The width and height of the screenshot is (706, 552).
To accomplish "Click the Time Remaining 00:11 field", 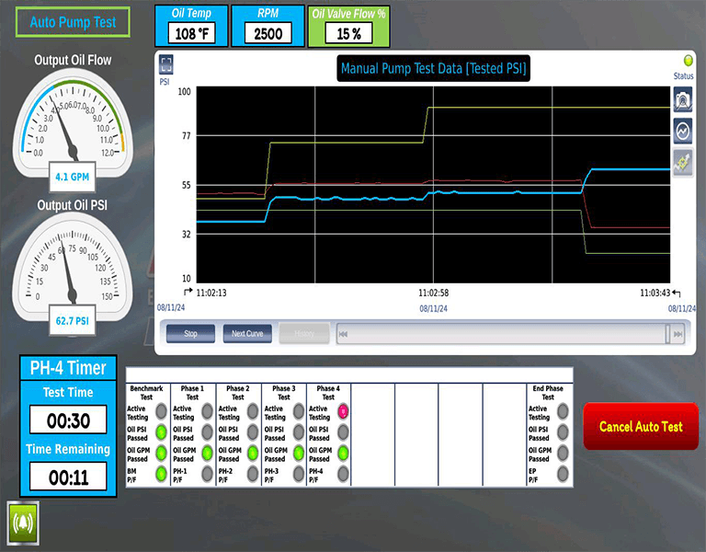I will tap(68, 477).
